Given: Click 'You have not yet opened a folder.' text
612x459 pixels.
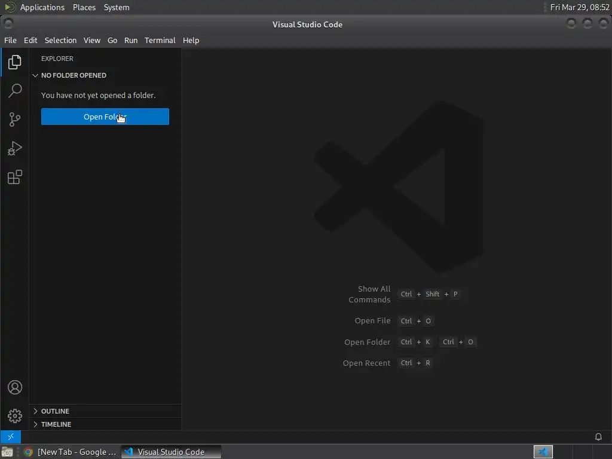Looking at the screenshot, I should tap(99, 95).
